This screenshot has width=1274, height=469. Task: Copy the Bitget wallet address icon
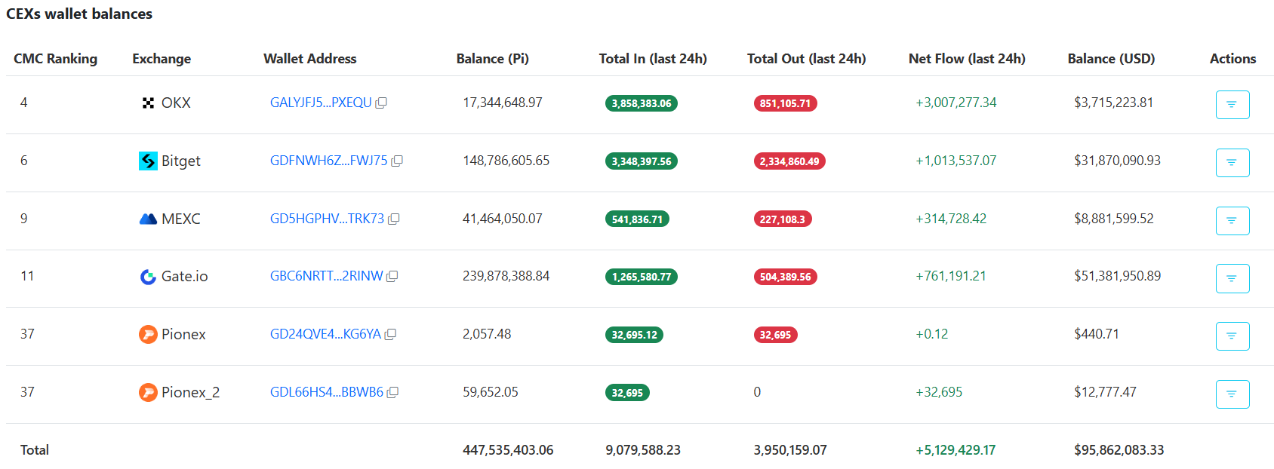(397, 161)
